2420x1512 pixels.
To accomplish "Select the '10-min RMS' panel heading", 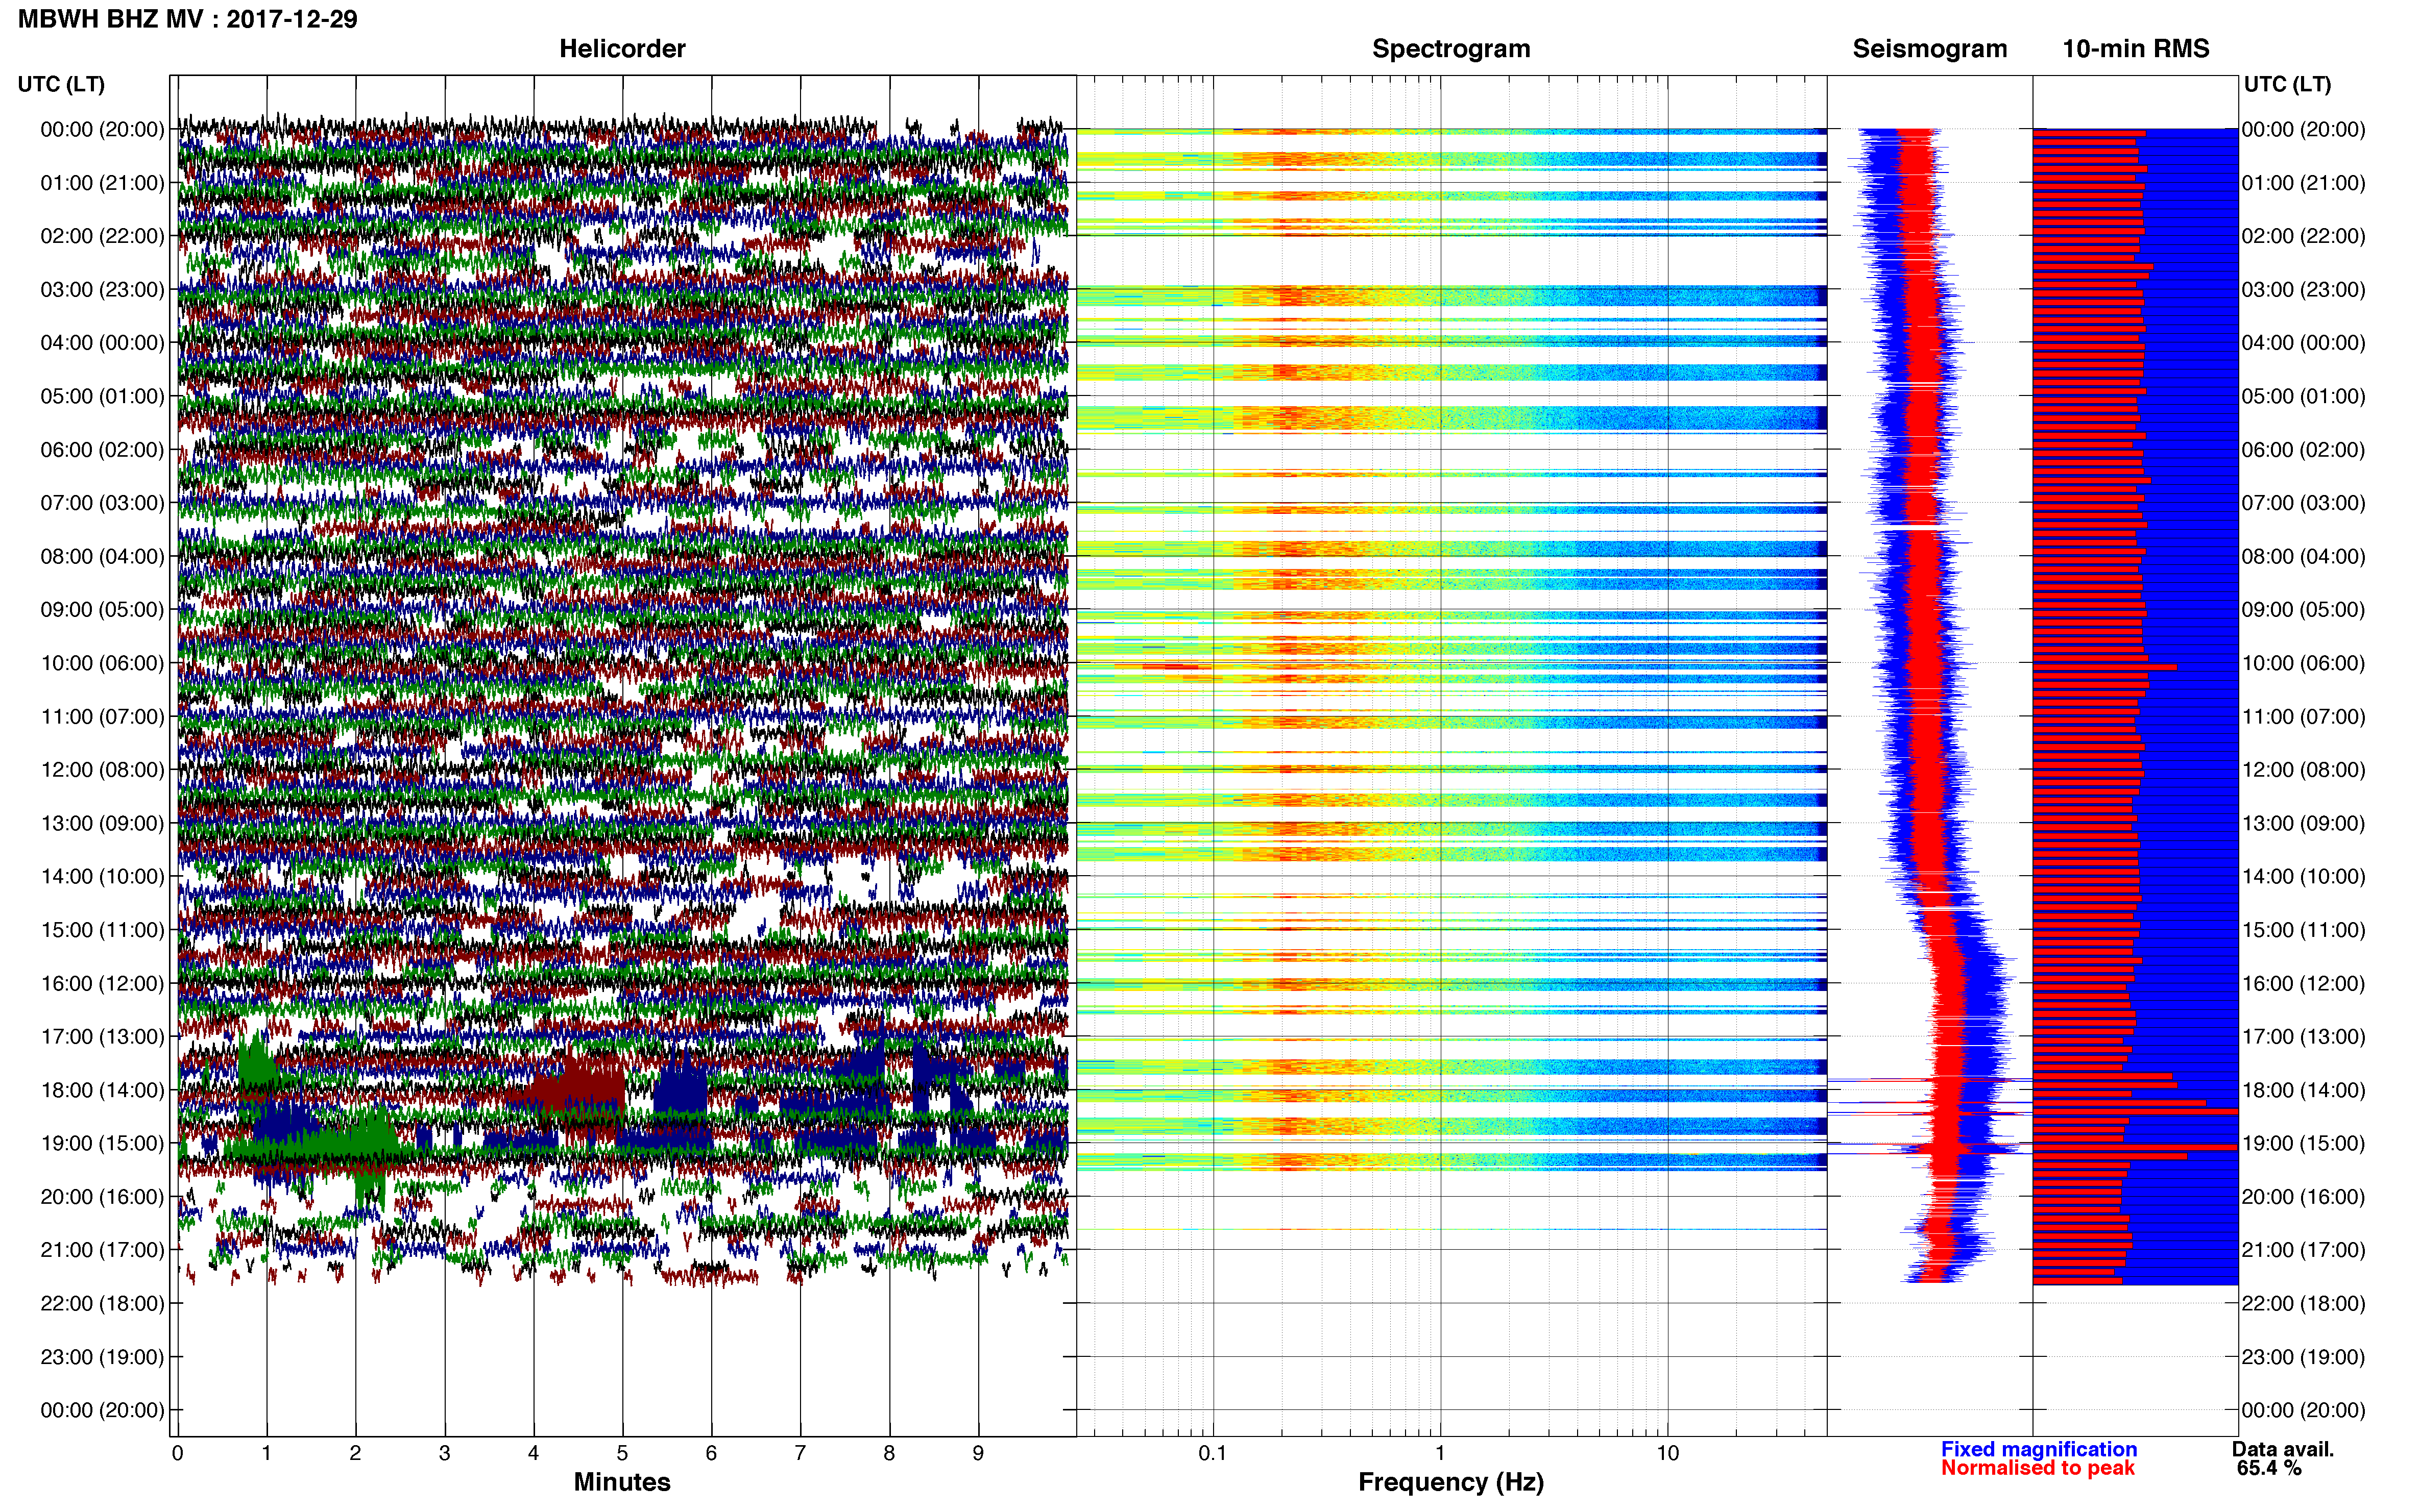I will (x=2135, y=48).
